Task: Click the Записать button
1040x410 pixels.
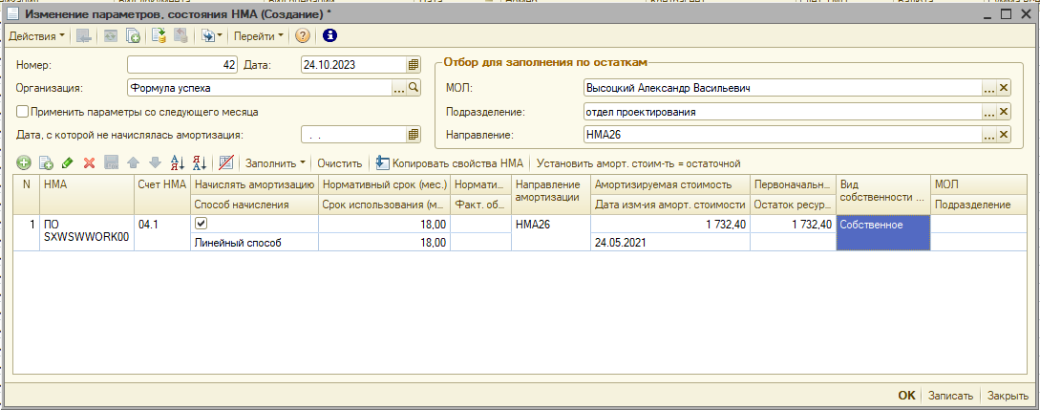Action: (950, 396)
